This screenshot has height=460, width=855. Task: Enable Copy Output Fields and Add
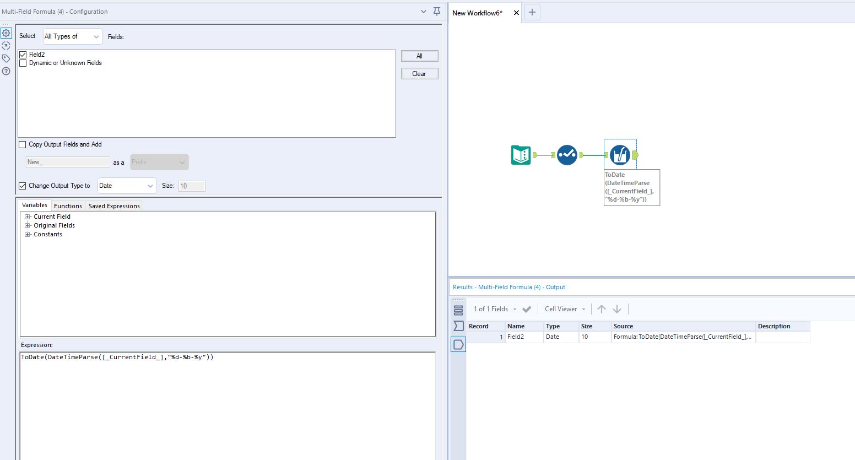[22, 144]
